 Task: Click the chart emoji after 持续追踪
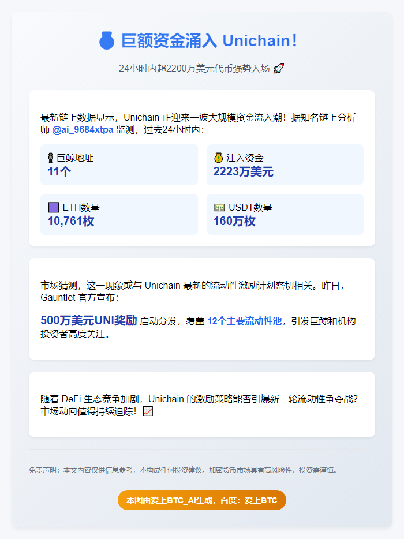pos(148,411)
